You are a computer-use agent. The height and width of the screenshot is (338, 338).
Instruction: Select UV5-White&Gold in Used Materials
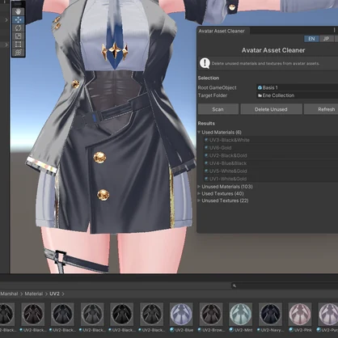(x=270, y=171)
